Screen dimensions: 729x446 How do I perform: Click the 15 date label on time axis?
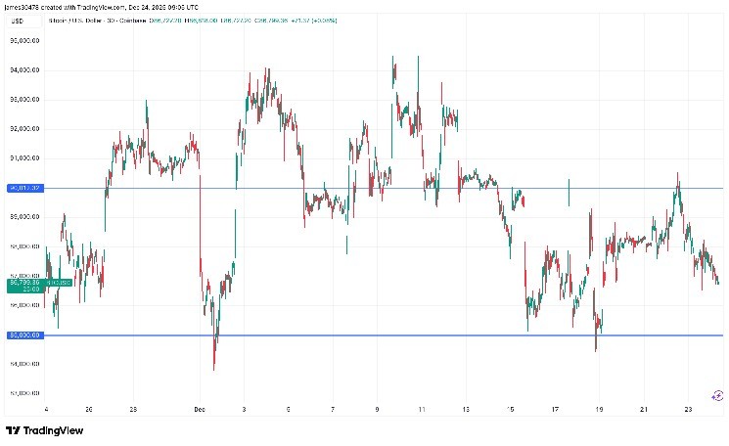[x=510, y=409]
